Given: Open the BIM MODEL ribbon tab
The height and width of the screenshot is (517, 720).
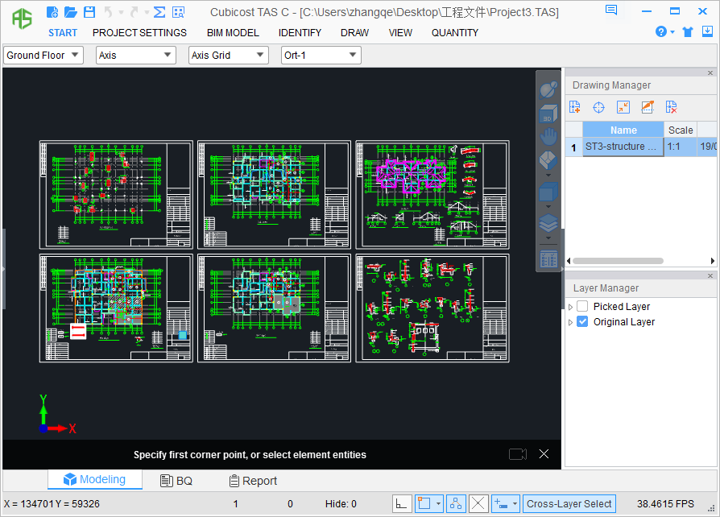Looking at the screenshot, I should tap(233, 33).
